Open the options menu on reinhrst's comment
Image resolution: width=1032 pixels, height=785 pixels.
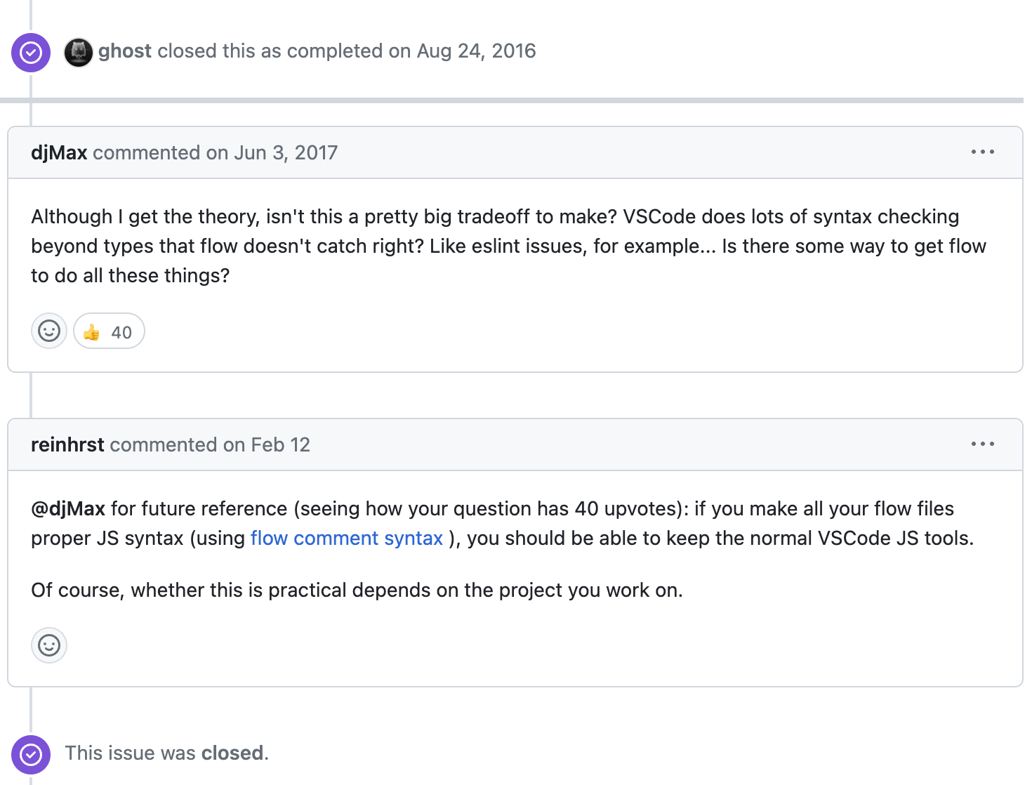(x=982, y=444)
